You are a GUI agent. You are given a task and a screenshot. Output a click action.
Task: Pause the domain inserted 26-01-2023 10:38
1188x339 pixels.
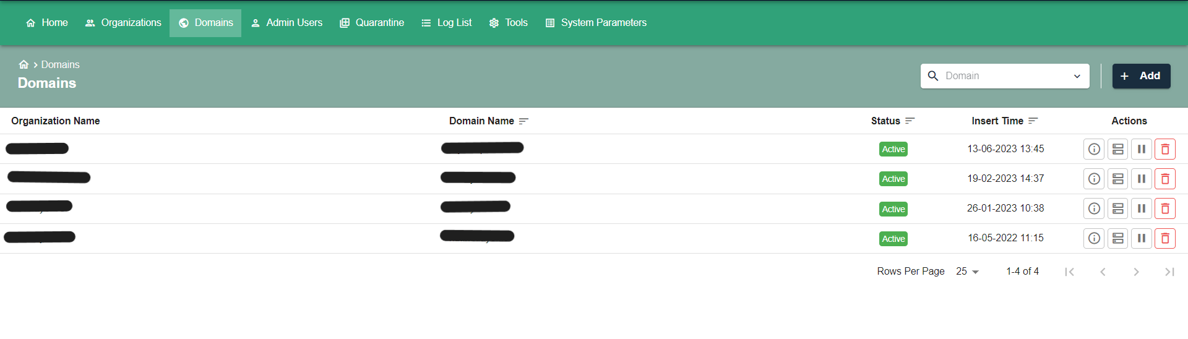click(1142, 208)
